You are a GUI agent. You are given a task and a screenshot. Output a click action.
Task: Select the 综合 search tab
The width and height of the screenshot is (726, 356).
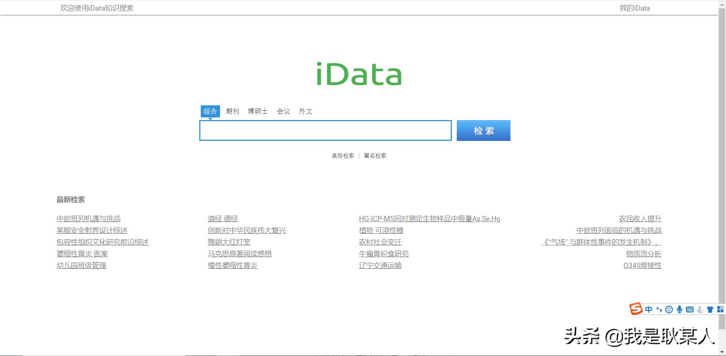tap(210, 111)
